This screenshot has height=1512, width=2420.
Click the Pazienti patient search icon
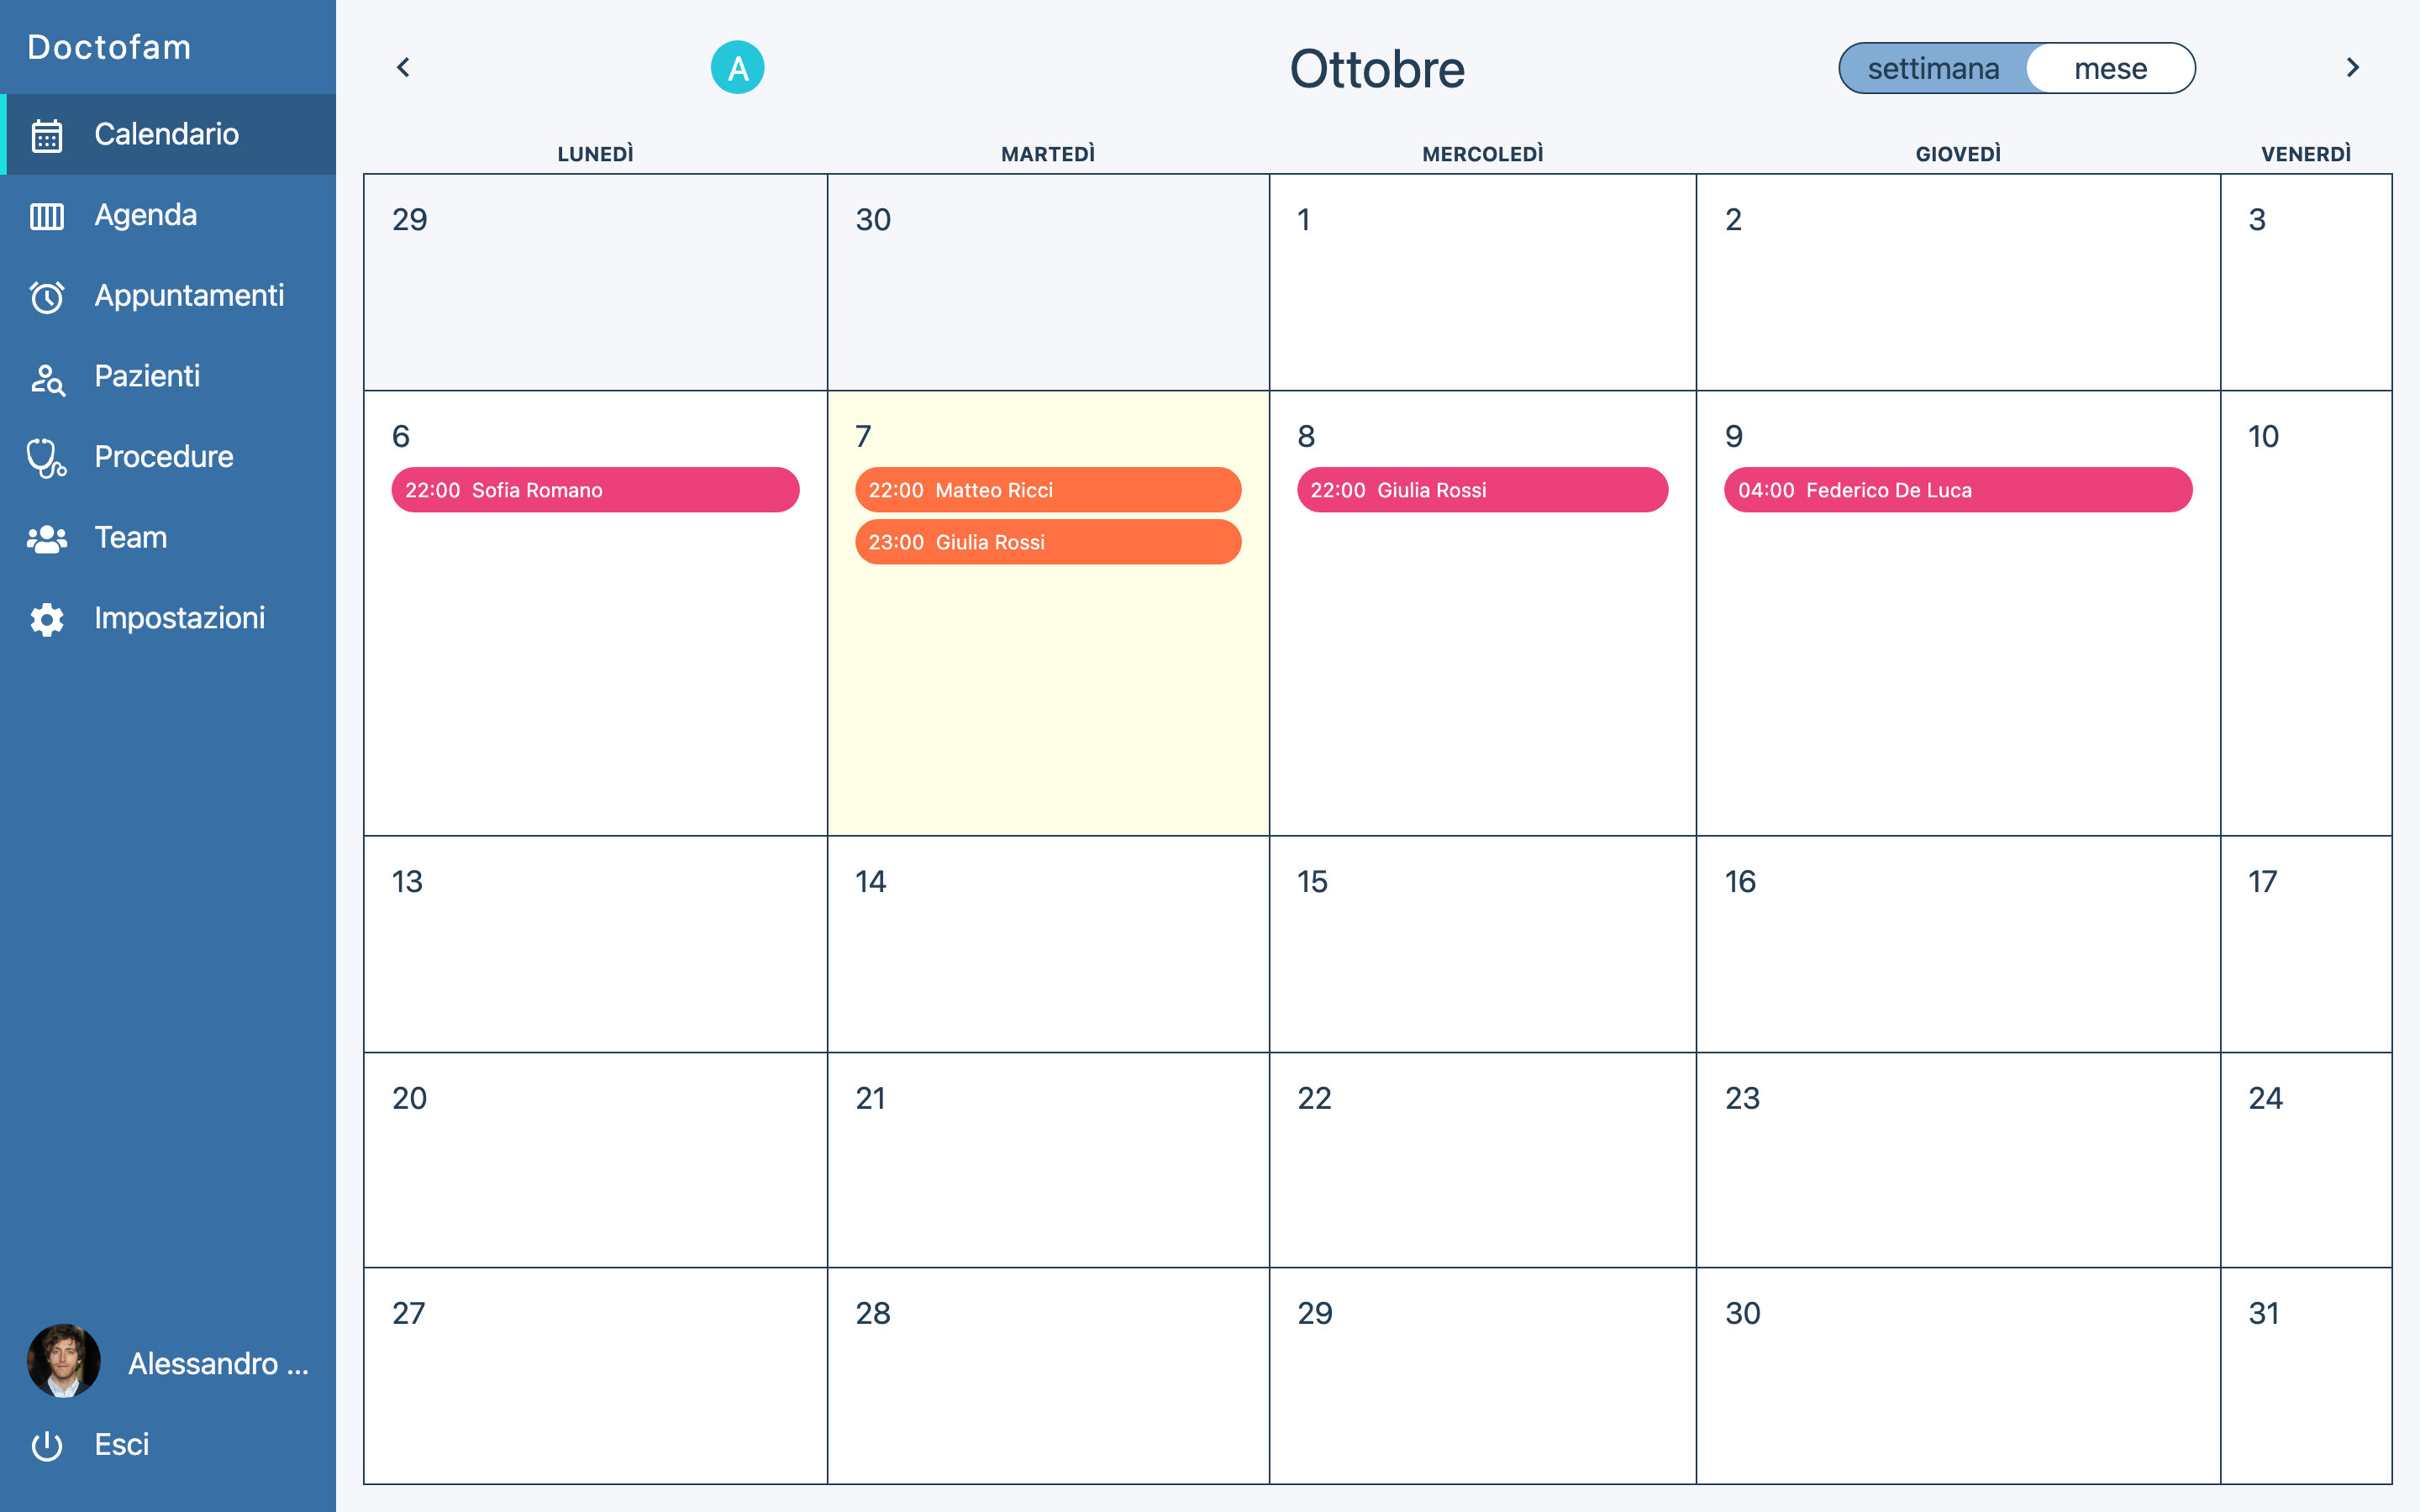(47, 378)
